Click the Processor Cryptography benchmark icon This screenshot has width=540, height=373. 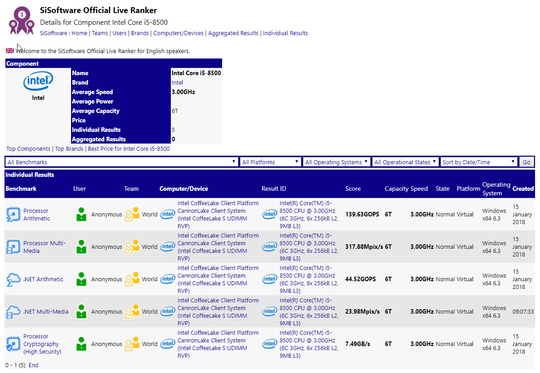coord(13,344)
